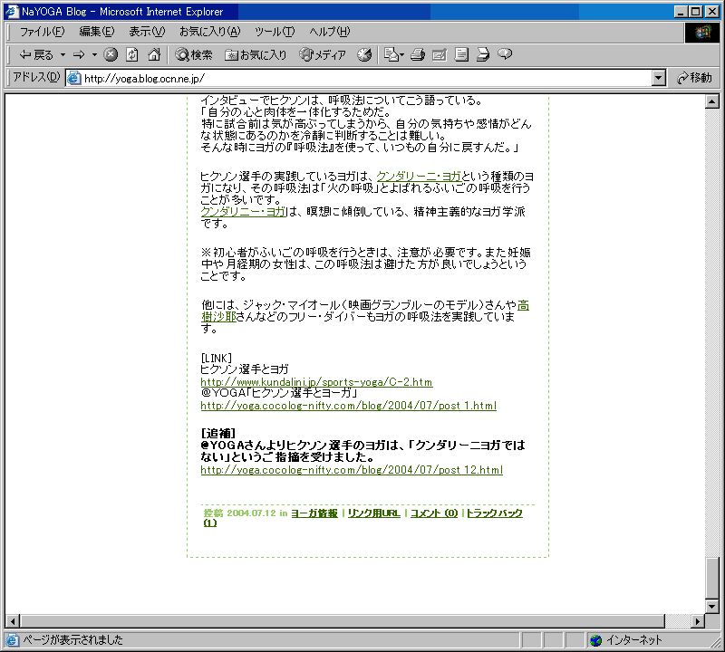This screenshot has width=725, height=652.
Task: Open the View (表示) menu
Action: (x=147, y=32)
